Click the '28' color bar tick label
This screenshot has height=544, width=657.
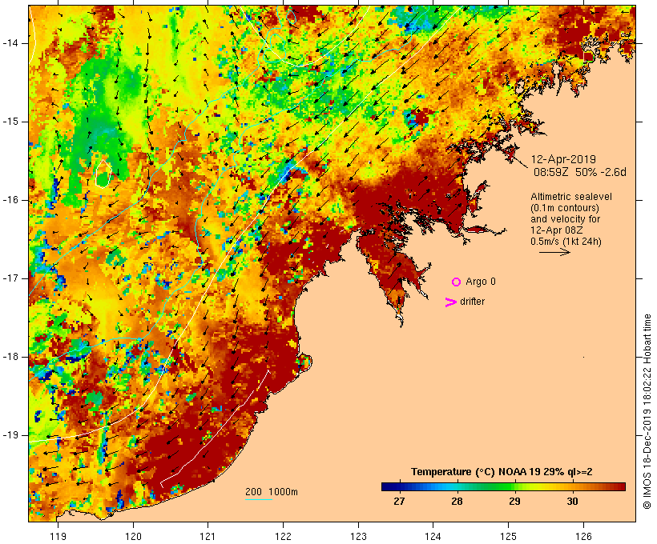pyautogui.click(x=457, y=502)
